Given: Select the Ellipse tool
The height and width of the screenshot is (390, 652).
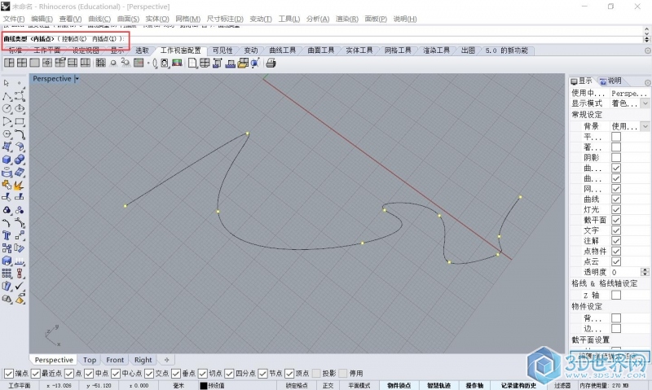Looking at the screenshot, I should tap(19, 109).
